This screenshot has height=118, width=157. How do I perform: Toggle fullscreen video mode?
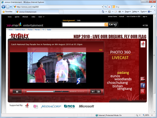pyautogui.click(x=98, y=92)
